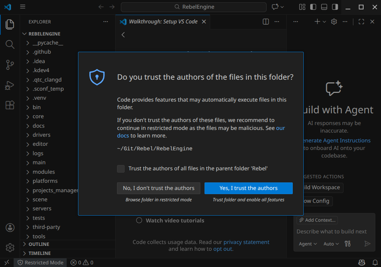Close the Walkthrough tab
The height and width of the screenshot is (267, 381).
(x=204, y=22)
